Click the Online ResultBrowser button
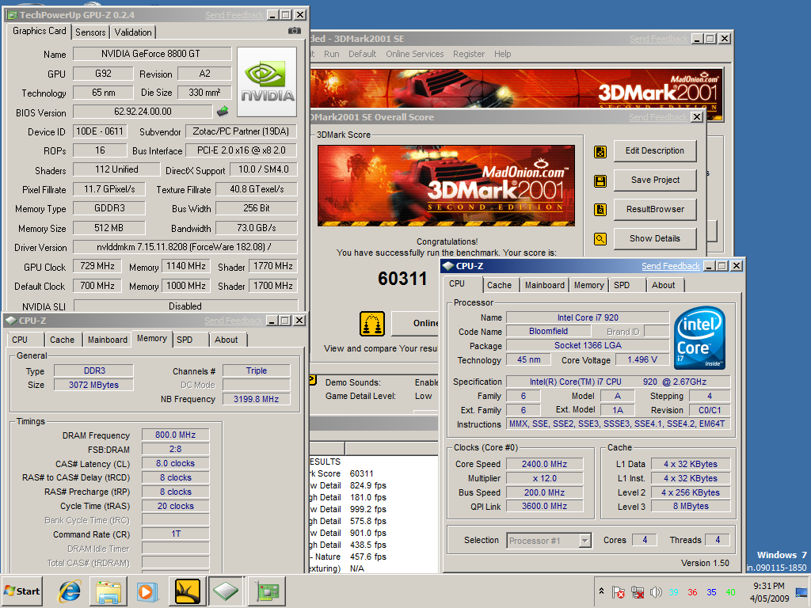 (x=415, y=323)
